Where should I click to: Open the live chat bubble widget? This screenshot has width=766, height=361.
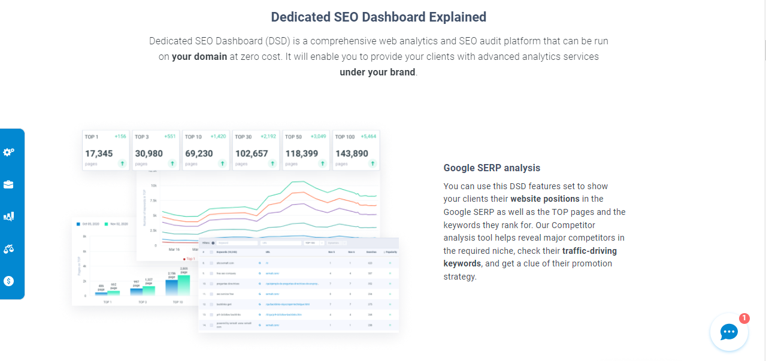coord(729,332)
